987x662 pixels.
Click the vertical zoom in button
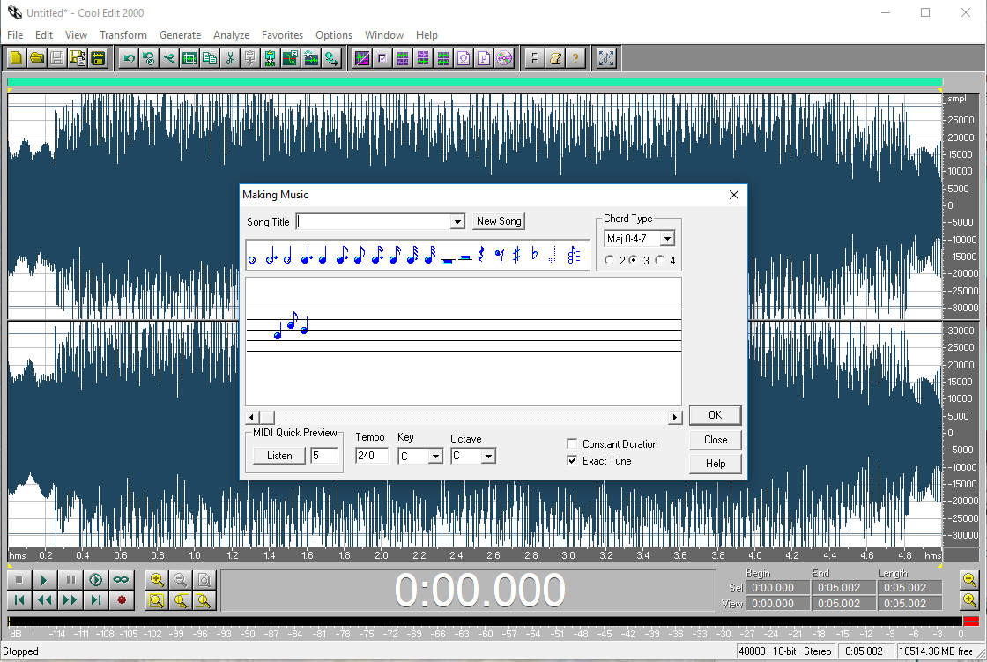pos(970,600)
